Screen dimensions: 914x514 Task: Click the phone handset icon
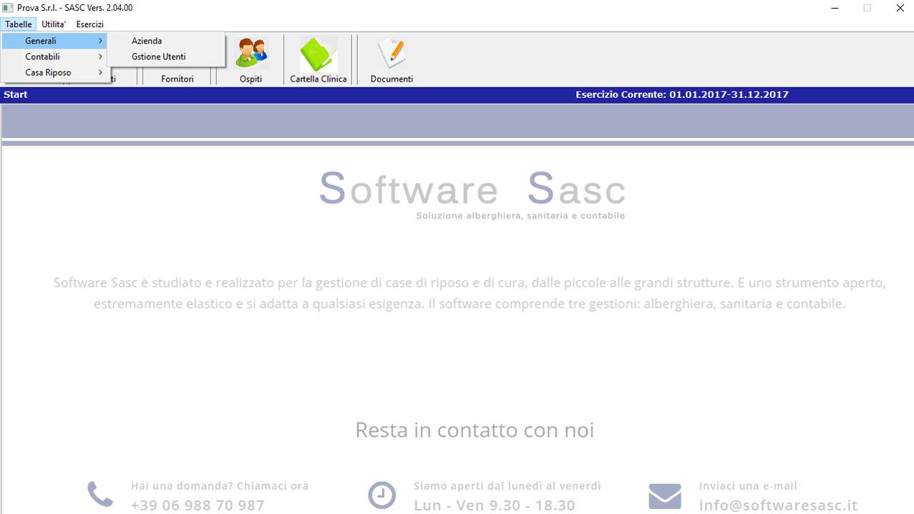pos(99,494)
